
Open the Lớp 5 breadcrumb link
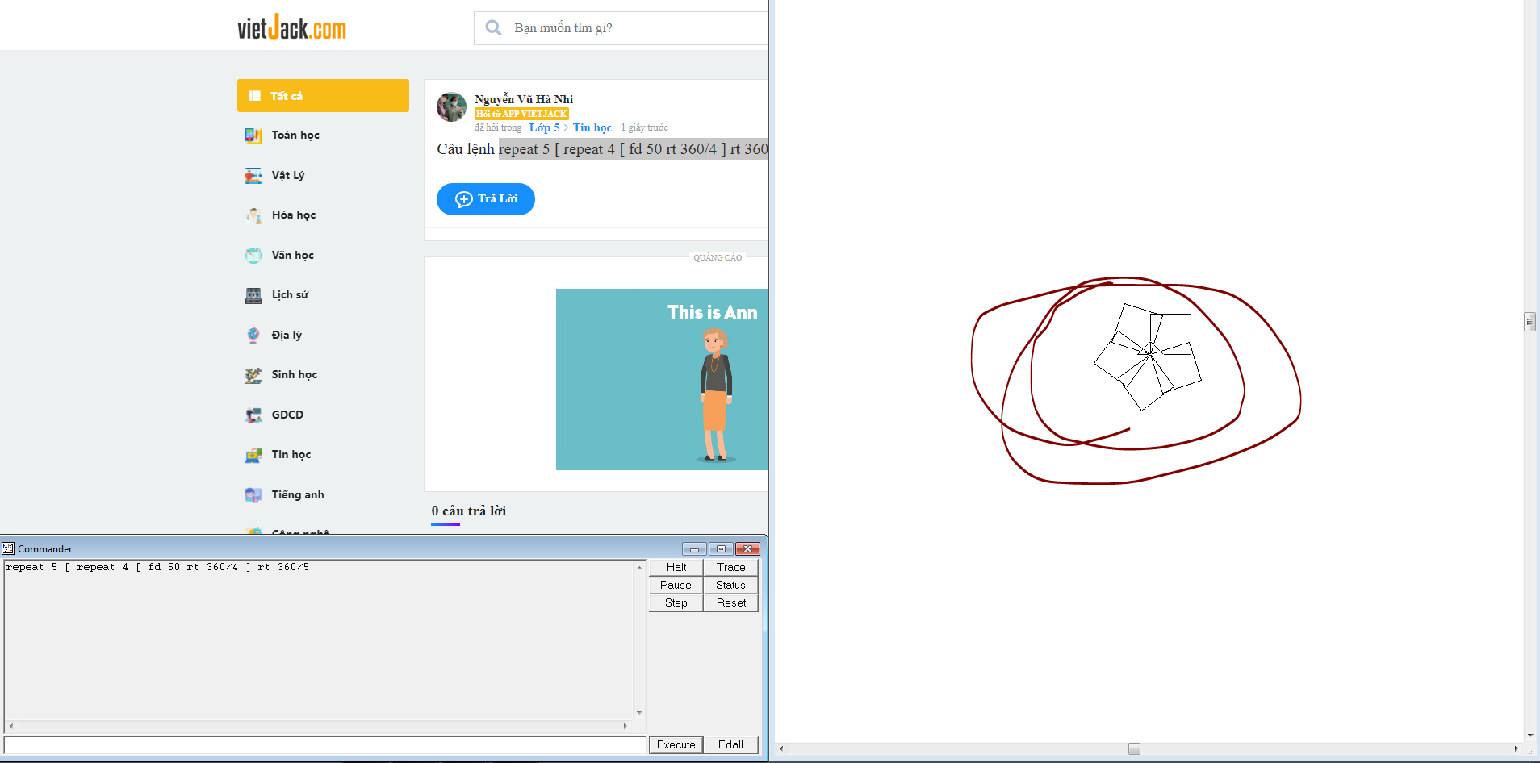[x=544, y=127]
